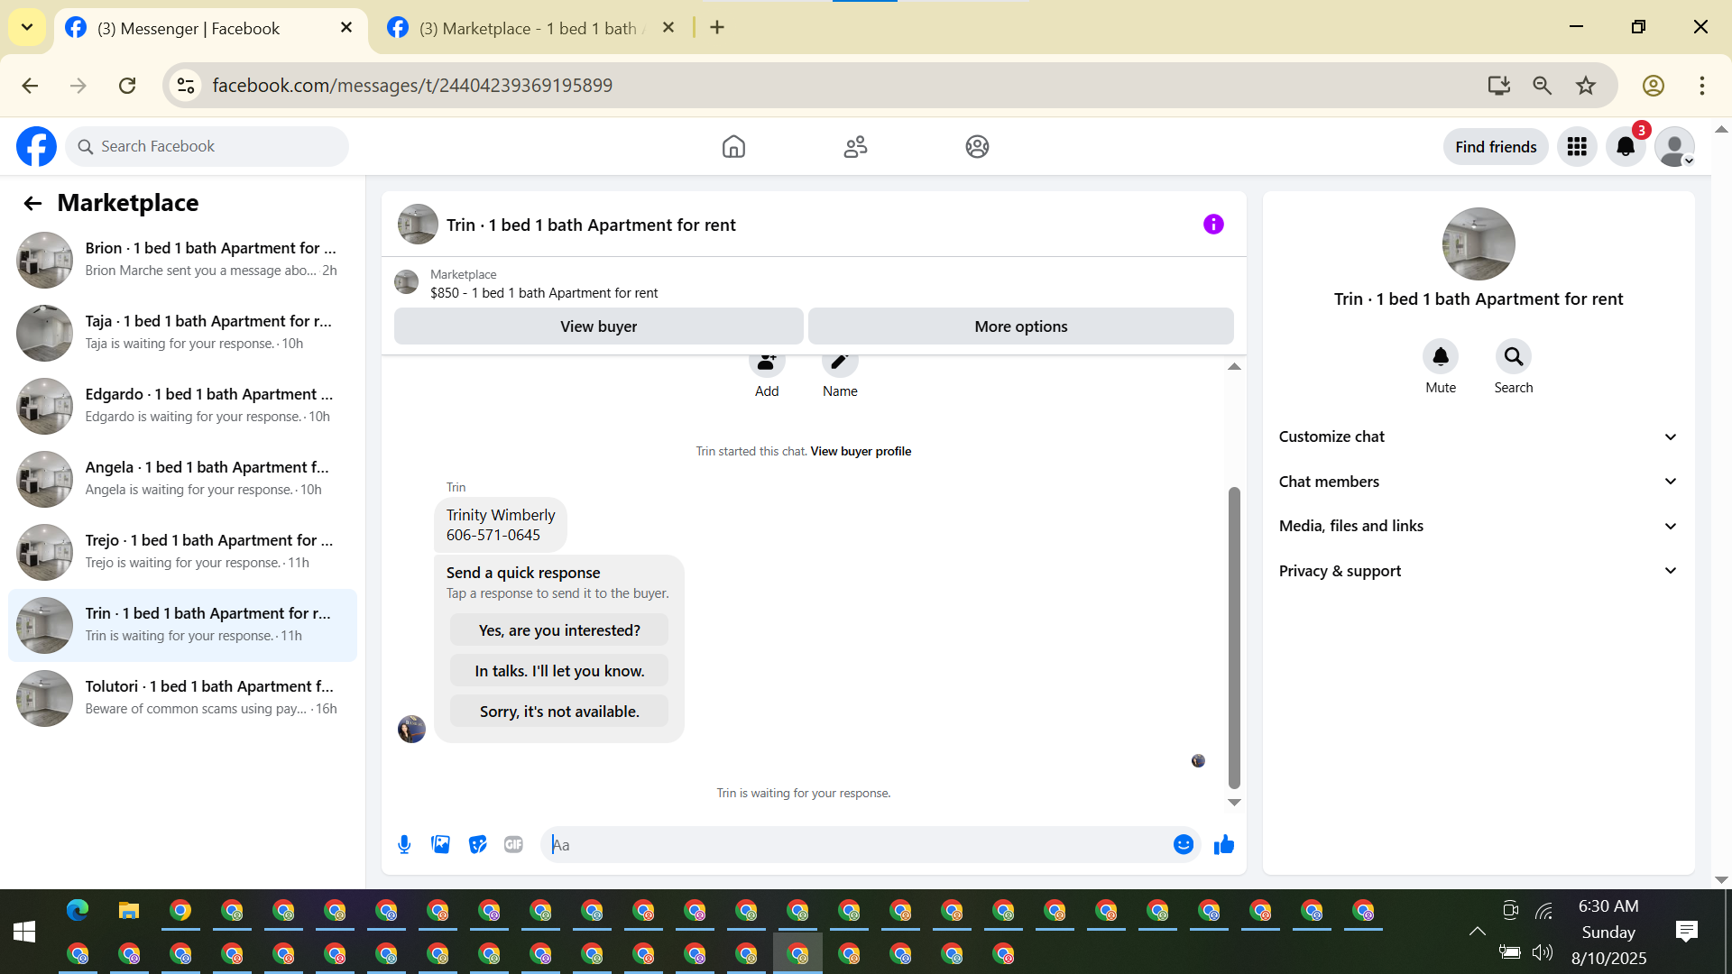Expand the Chat members section
The image size is (1732, 974).
(1479, 482)
